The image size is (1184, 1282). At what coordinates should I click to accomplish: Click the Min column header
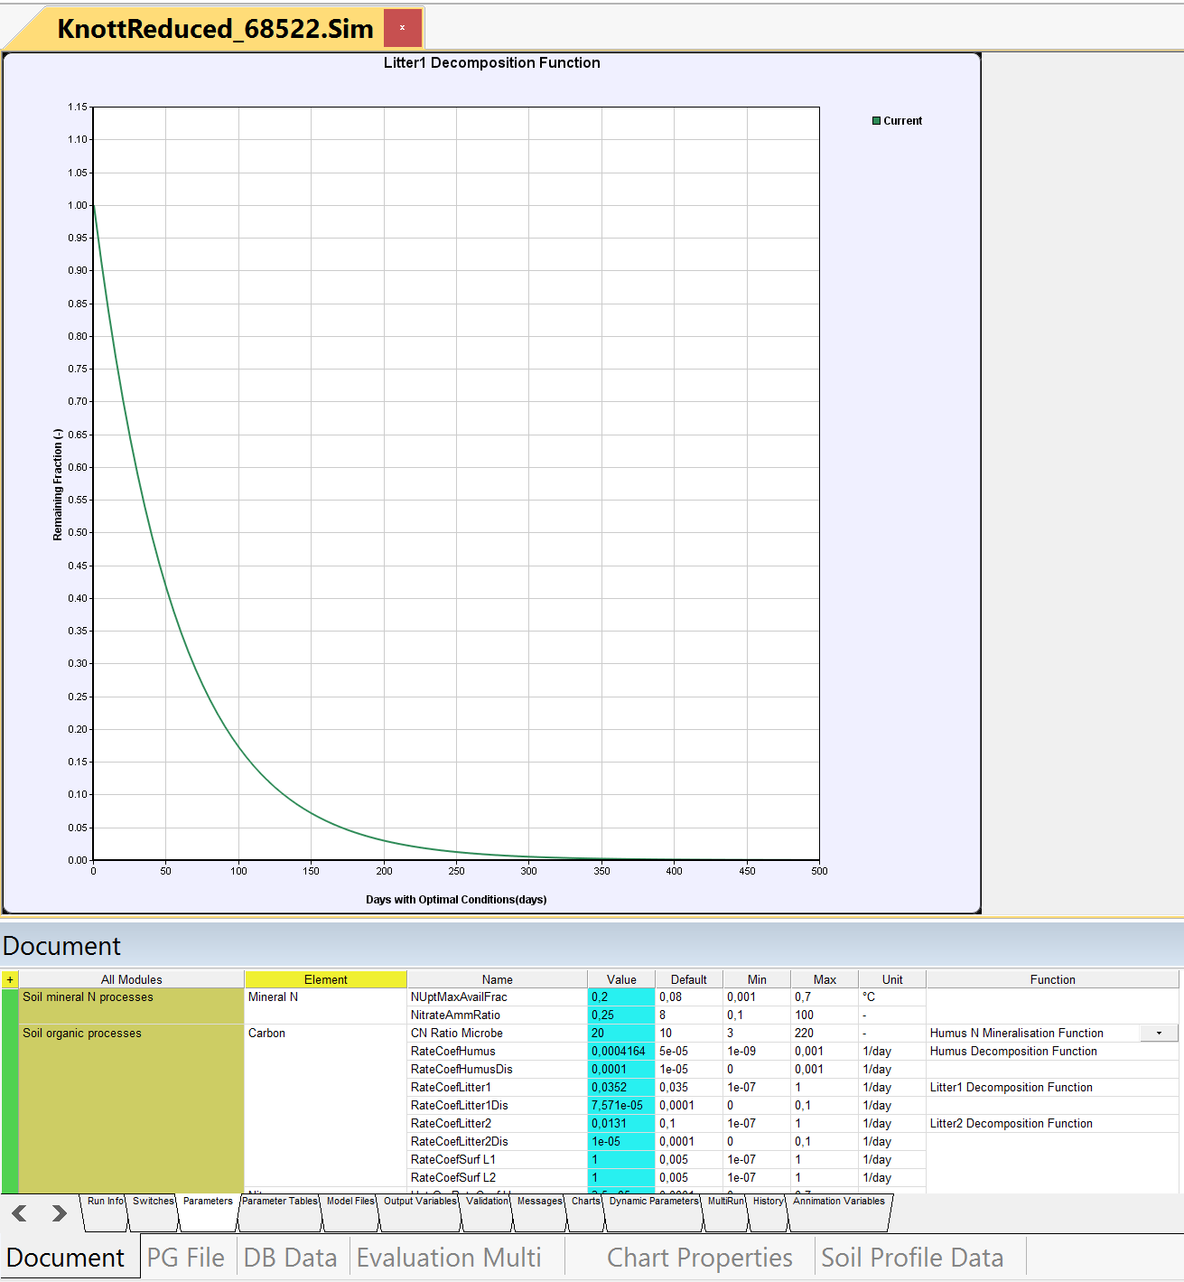pyautogui.click(x=757, y=979)
